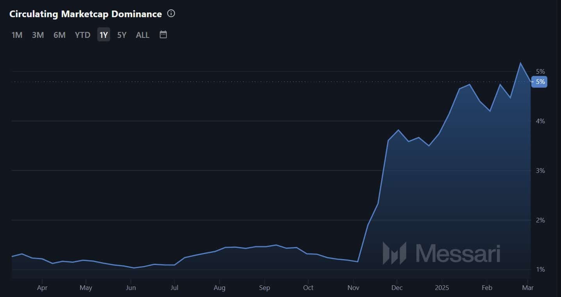Click the Mar label on the x-axis
Image resolution: width=561 pixels, height=297 pixels.
(528, 288)
